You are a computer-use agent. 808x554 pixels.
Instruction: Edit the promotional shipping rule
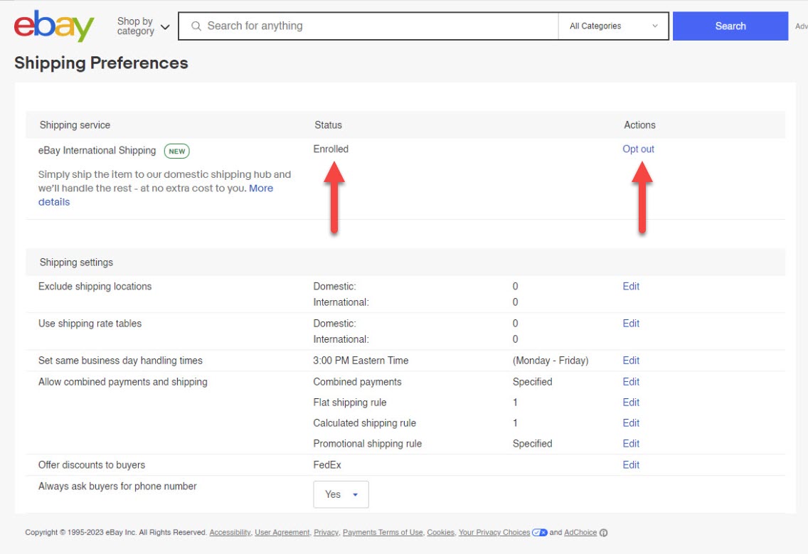630,443
